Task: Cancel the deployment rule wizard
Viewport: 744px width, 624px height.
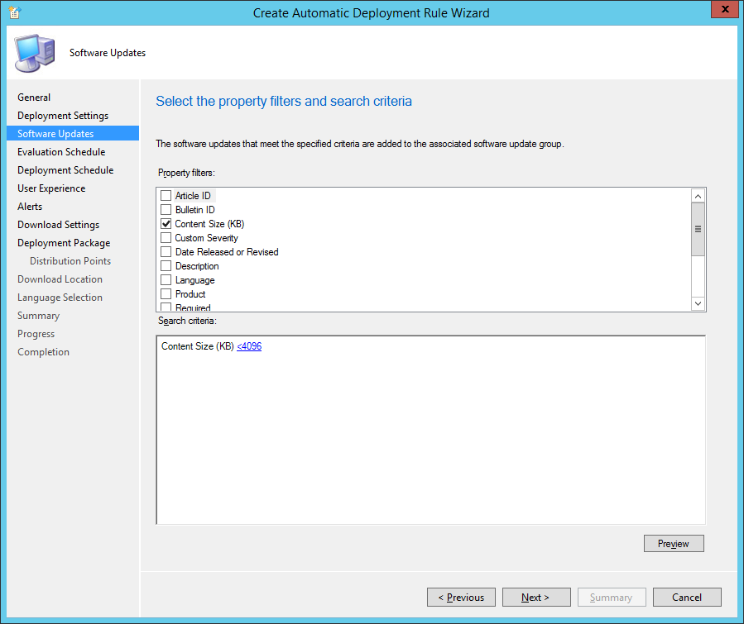Action: tap(687, 598)
